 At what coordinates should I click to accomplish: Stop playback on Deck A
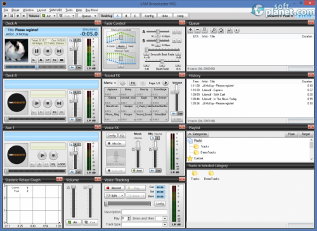point(48,51)
